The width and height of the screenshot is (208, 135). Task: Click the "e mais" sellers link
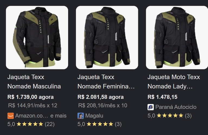58,116
